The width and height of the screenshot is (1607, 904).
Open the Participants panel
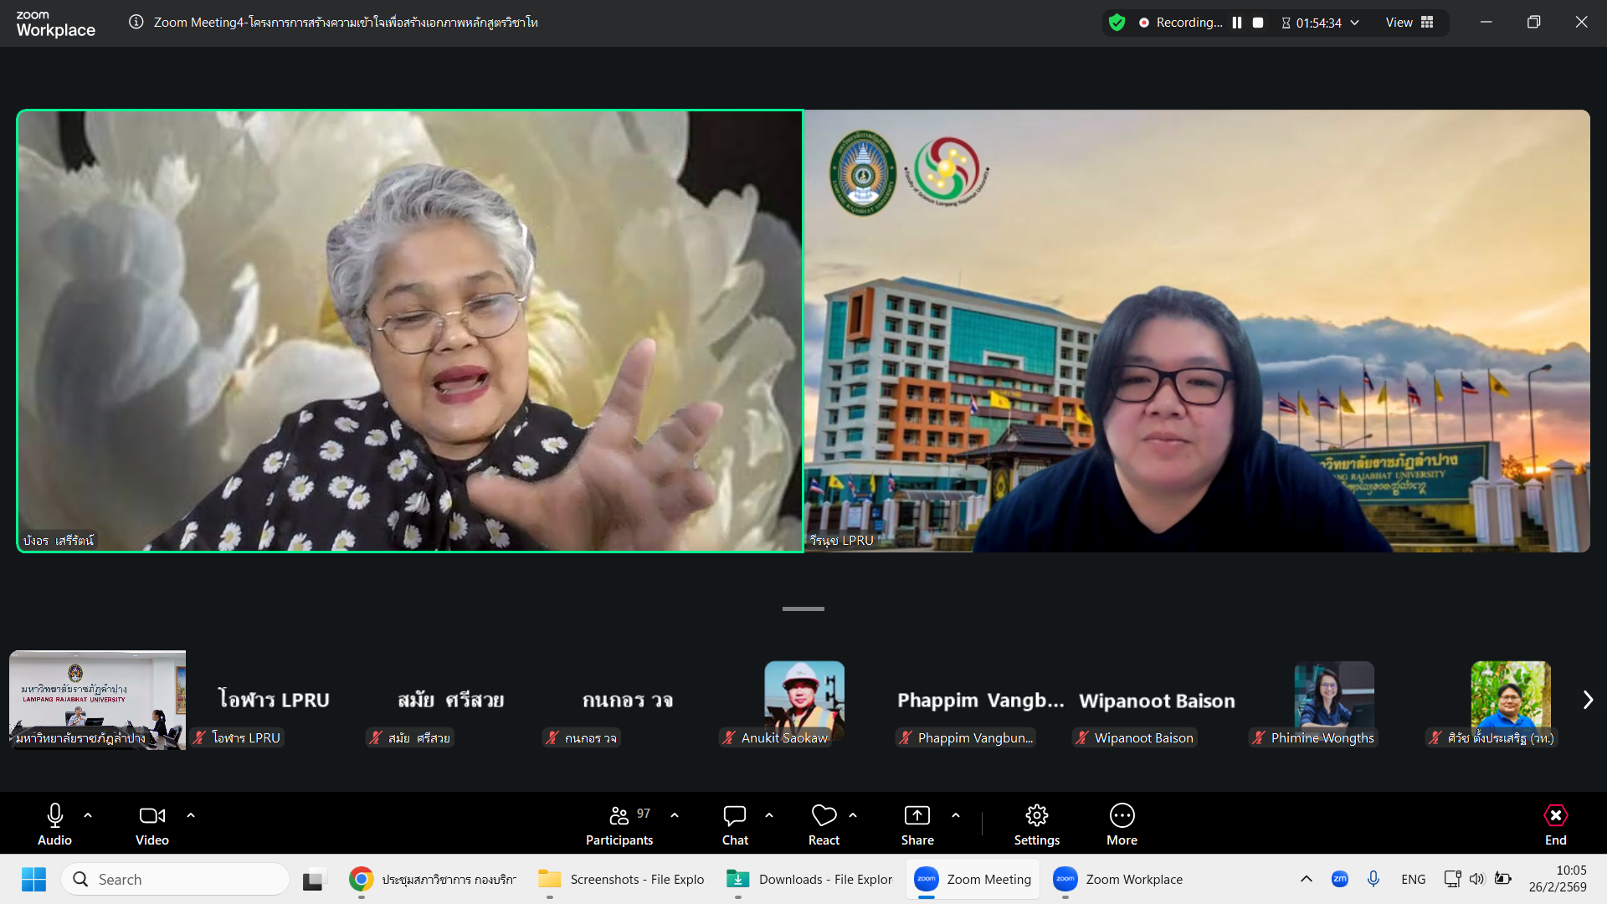[x=619, y=824]
